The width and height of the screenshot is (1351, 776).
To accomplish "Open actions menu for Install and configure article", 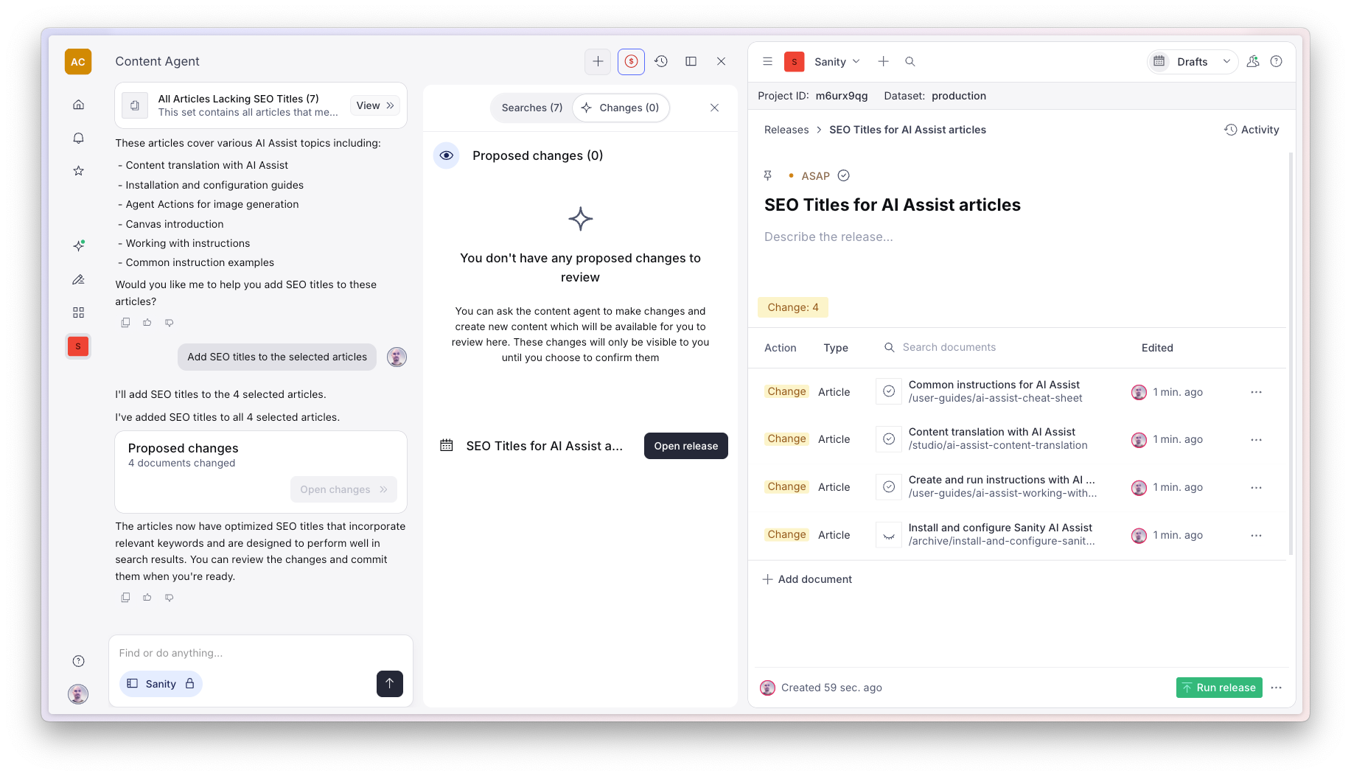I will pyautogui.click(x=1257, y=536).
